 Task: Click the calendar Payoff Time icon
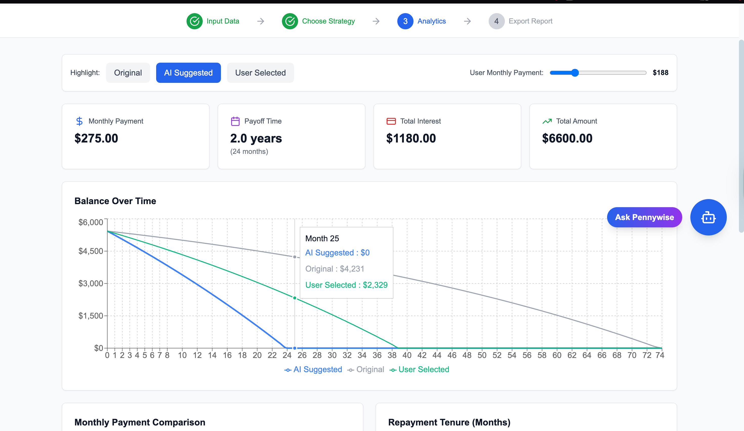pyautogui.click(x=235, y=121)
